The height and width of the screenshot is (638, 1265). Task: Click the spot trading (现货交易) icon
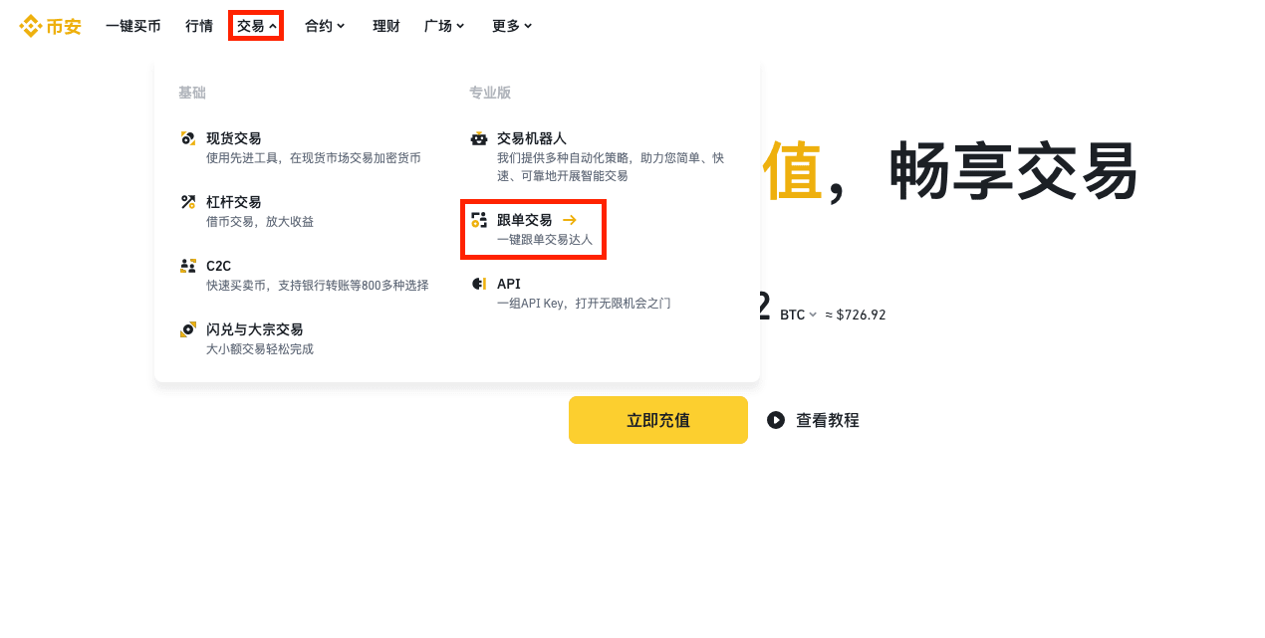coord(188,138)
